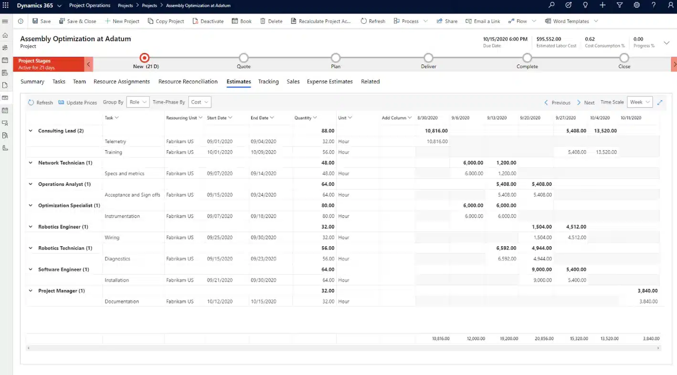Viewport: 677px width, 375px height.
Task: Go to Home in left sidebar
Action: click(x=5, y=35)
